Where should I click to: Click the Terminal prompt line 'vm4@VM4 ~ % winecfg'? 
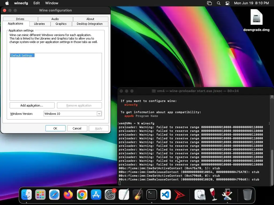137,123
